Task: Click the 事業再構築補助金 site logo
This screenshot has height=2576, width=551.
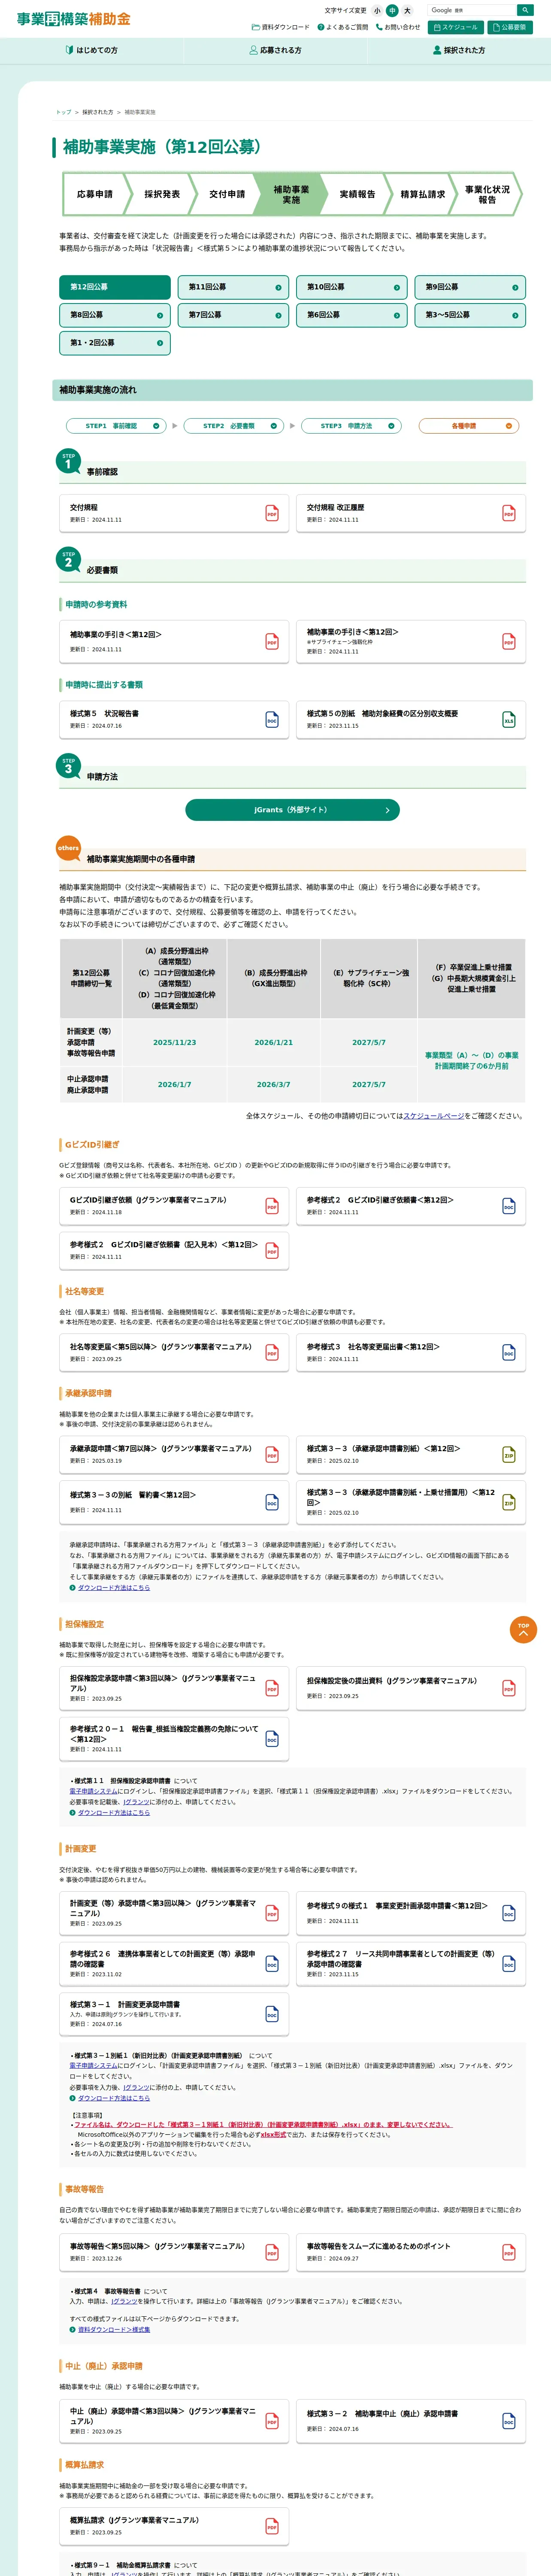Action: pyautogui.click(x=73, y=19)
